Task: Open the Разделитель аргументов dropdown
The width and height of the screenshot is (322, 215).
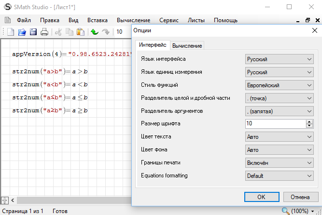Action: (x=280, y=111)
